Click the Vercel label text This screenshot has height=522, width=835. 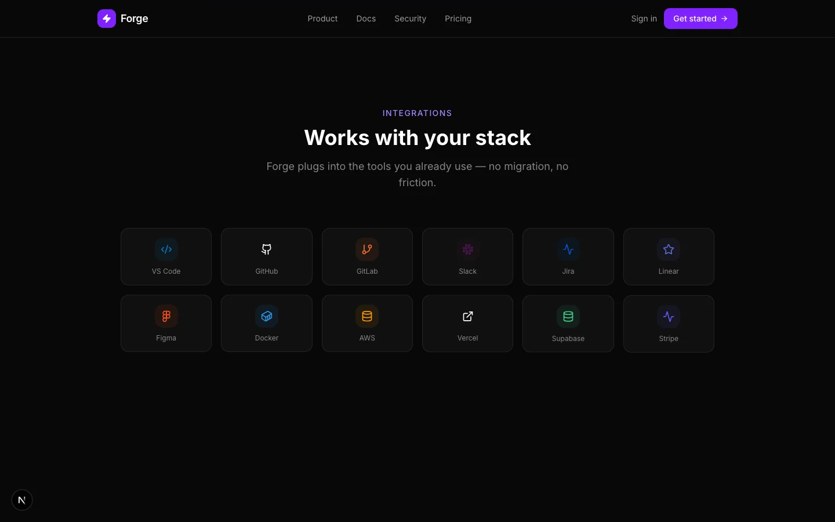(x=468, y=338)
